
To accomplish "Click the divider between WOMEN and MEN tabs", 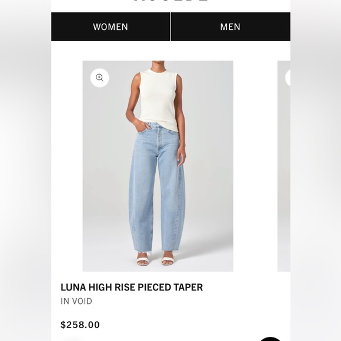I will [x=170, y=26].
